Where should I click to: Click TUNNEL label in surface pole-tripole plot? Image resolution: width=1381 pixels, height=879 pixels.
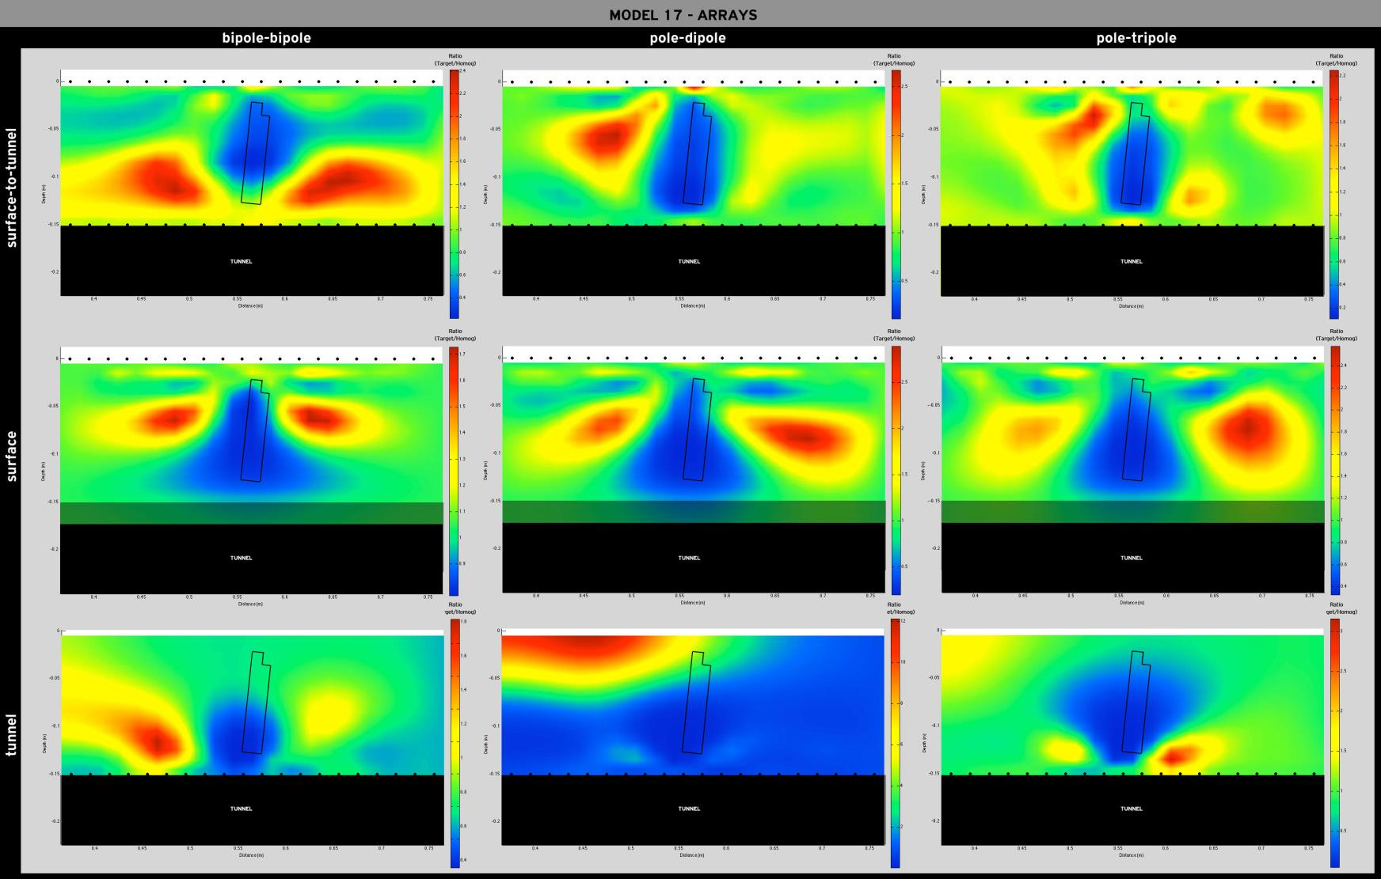tap(1132, 558)
